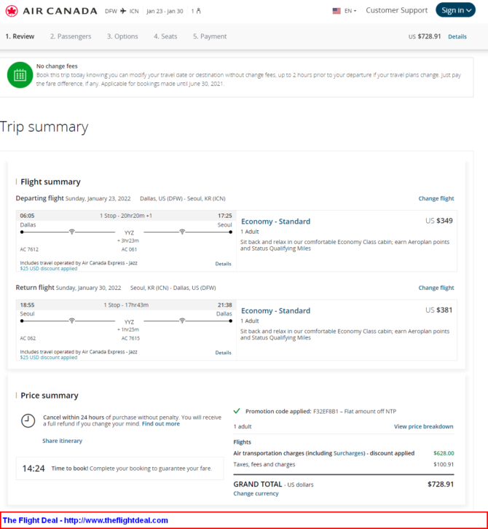488x529 pixels.
Task: Click the $628.00 air transportation charge
Action: click(x=444, y=453)
